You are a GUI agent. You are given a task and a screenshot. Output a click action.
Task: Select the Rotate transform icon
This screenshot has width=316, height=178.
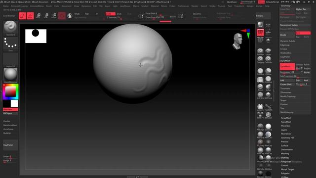tap(54, 16)
